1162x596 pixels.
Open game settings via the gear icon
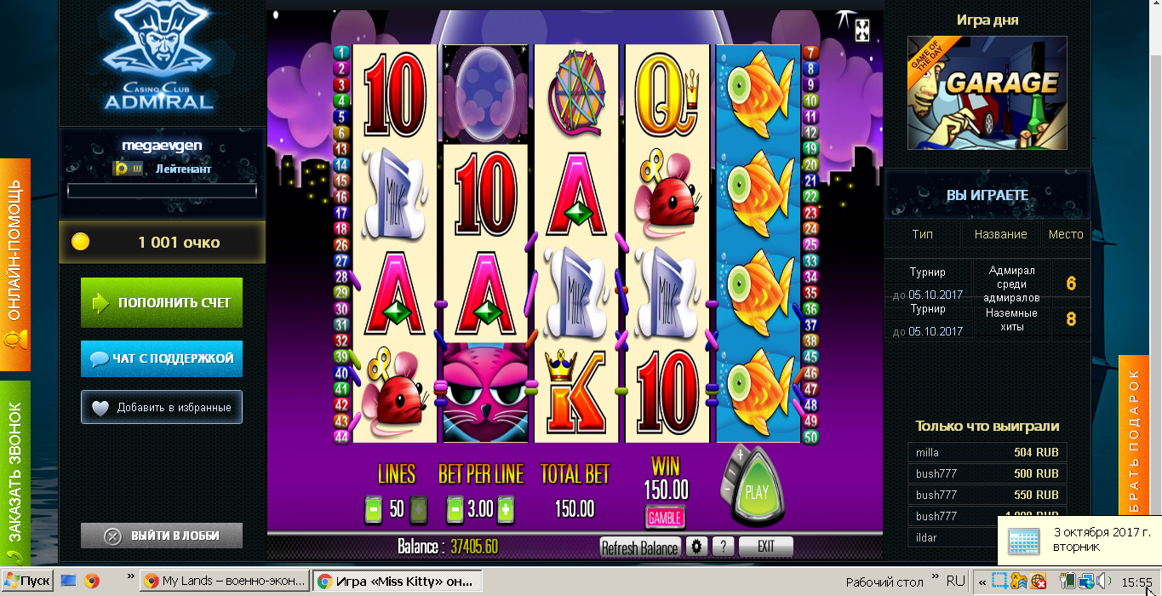coord(697,547)
